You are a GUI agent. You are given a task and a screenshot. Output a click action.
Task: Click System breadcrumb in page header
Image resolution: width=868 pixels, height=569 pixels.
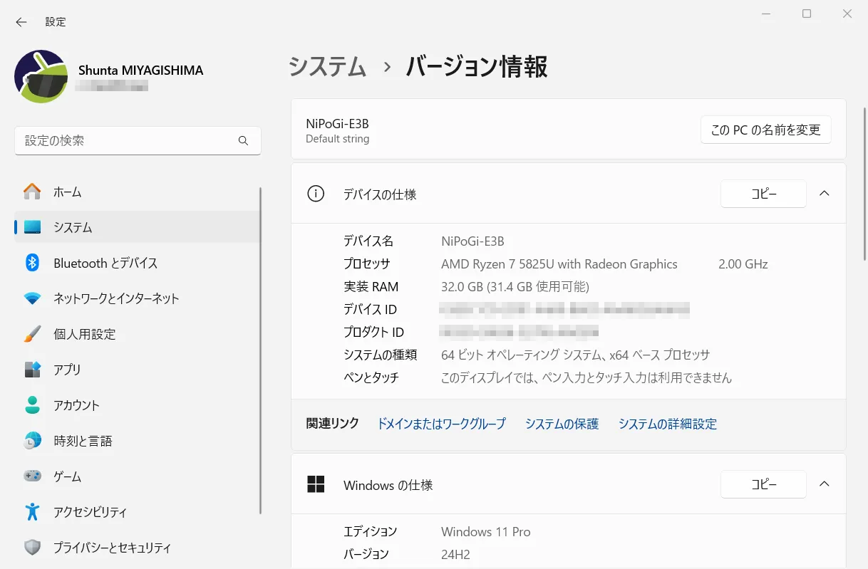point(327,67)
